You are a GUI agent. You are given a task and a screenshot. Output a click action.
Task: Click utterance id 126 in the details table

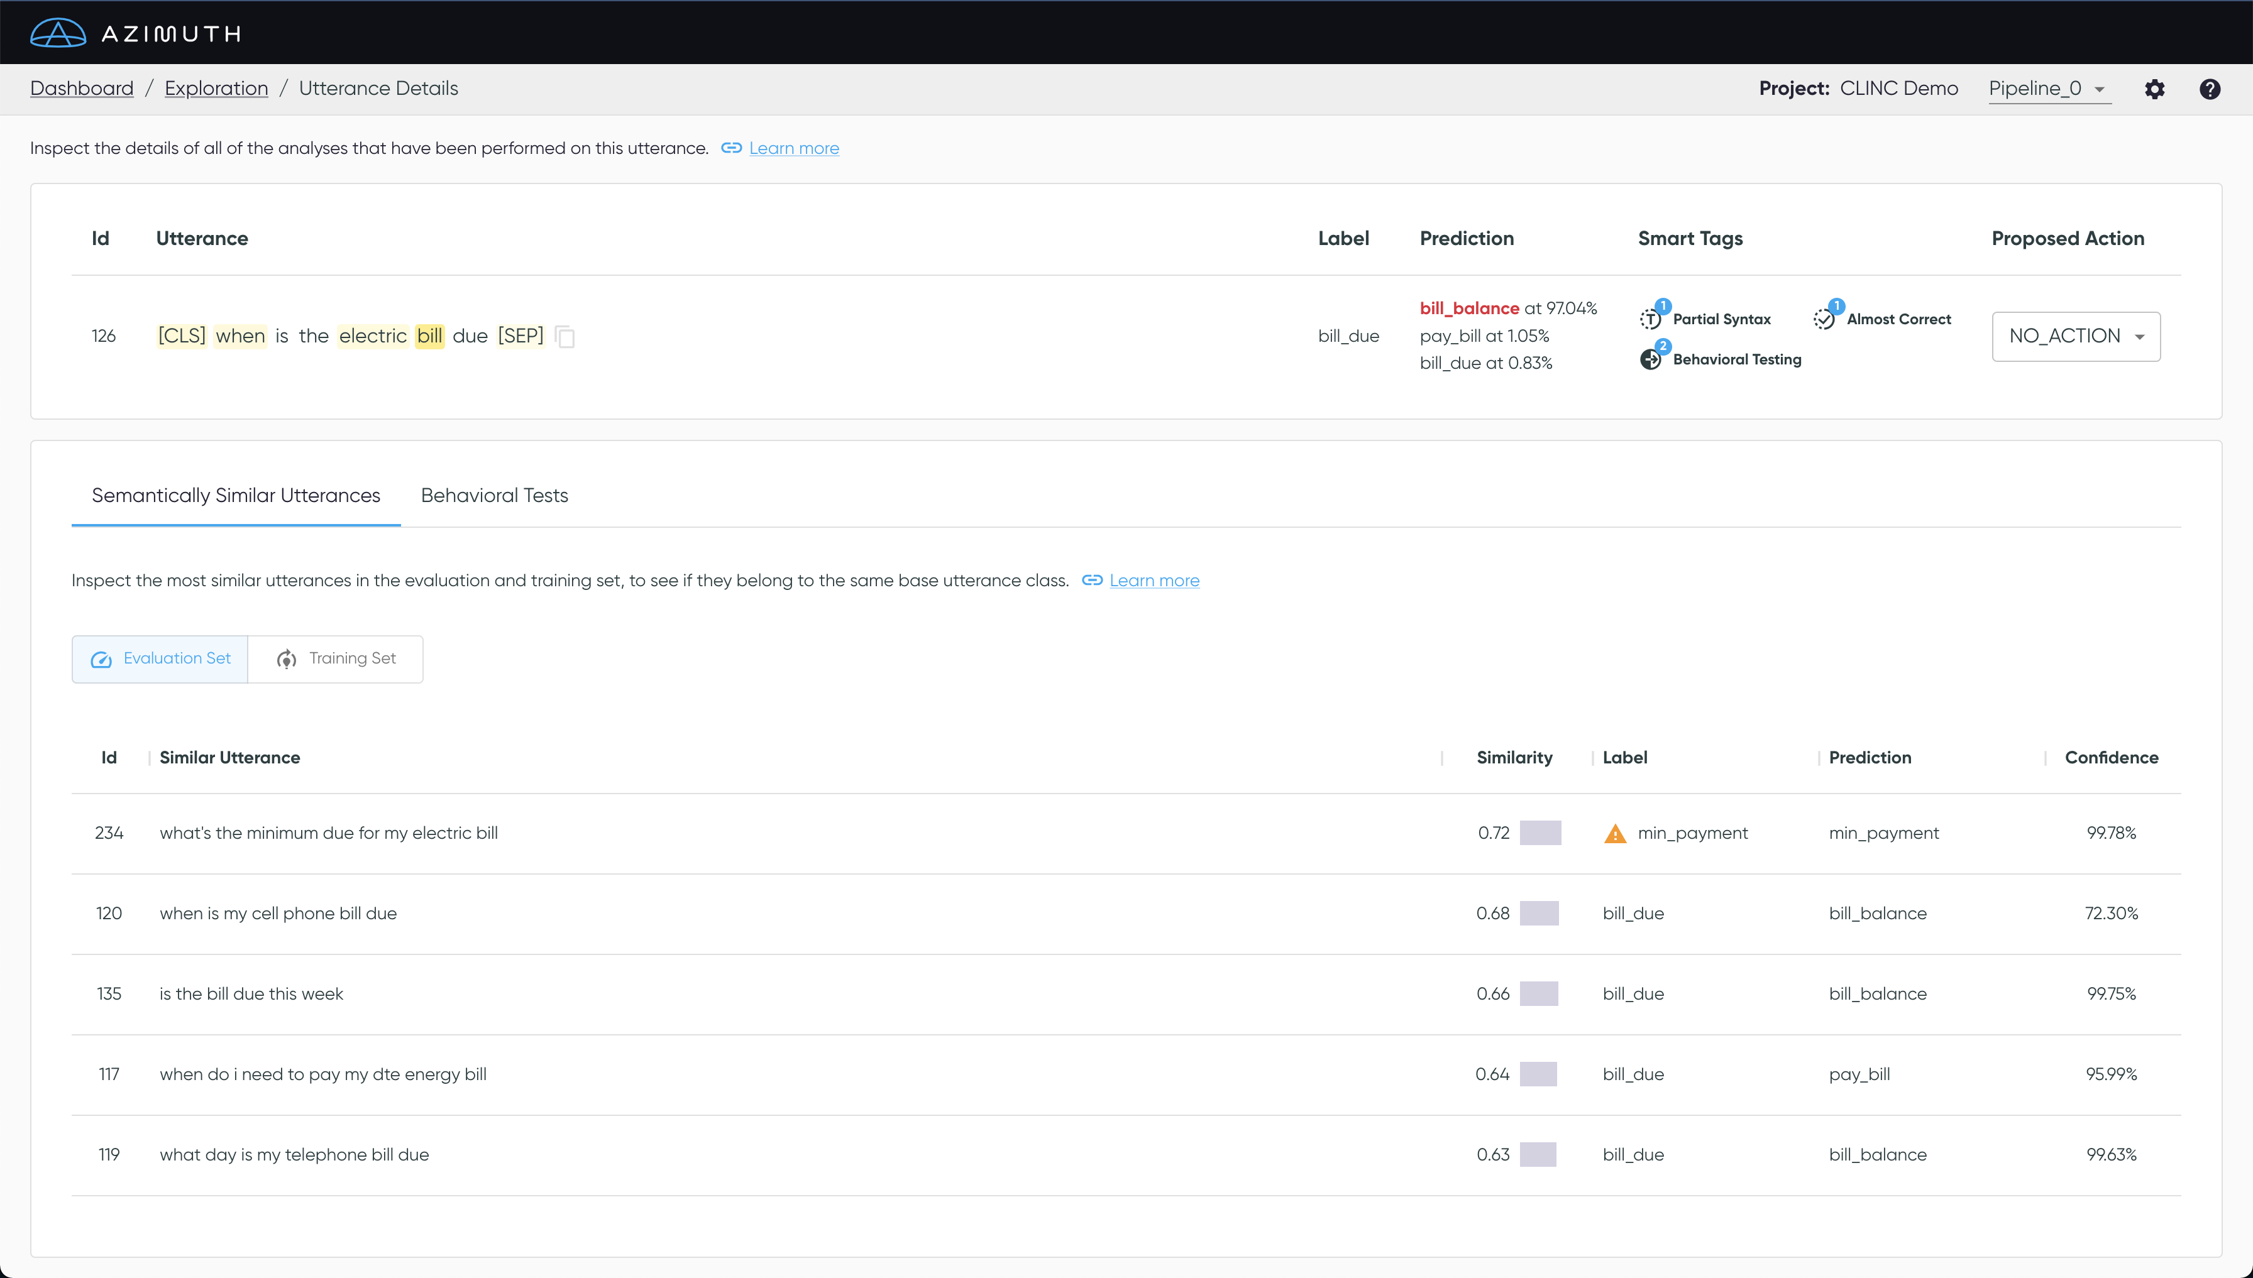click(104, 336)
